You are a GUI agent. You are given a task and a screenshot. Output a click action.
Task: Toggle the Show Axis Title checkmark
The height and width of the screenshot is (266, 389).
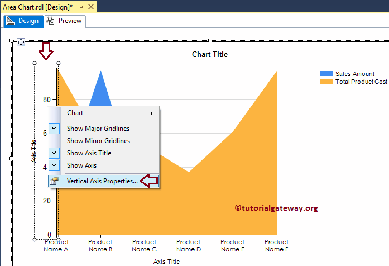(54, 153)
